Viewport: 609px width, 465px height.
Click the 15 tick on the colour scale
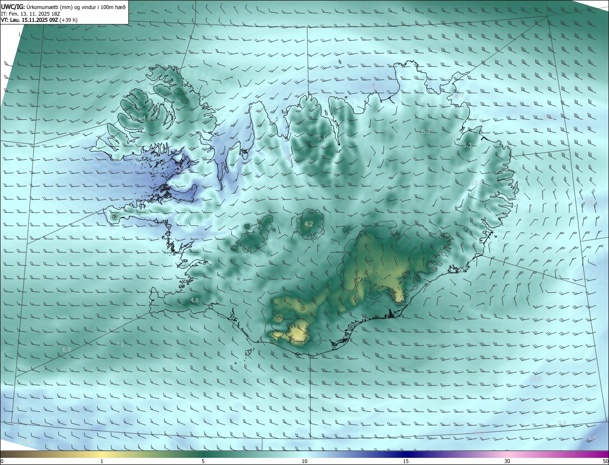click(406, 461)
